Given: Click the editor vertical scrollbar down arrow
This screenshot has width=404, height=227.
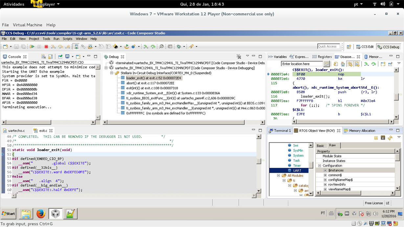Looking at the screenshot, I should pyautogui.click(x=259, y=191).
